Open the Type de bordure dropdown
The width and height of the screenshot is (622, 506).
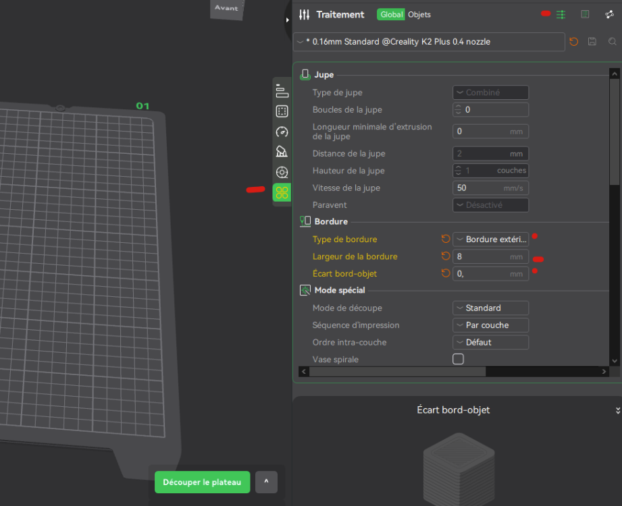(490, 239)
